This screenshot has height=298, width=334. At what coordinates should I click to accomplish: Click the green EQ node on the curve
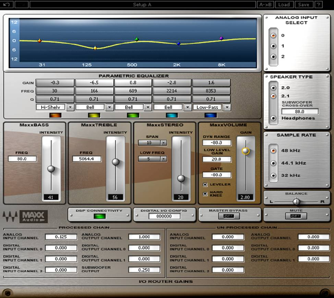[137, 39]
